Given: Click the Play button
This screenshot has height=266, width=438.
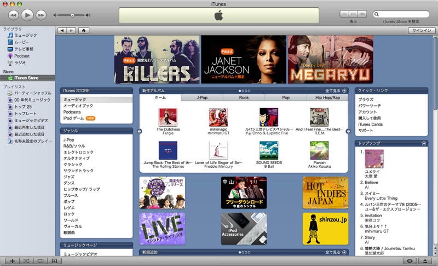Looking at the screenshot, I should (27, 15).
